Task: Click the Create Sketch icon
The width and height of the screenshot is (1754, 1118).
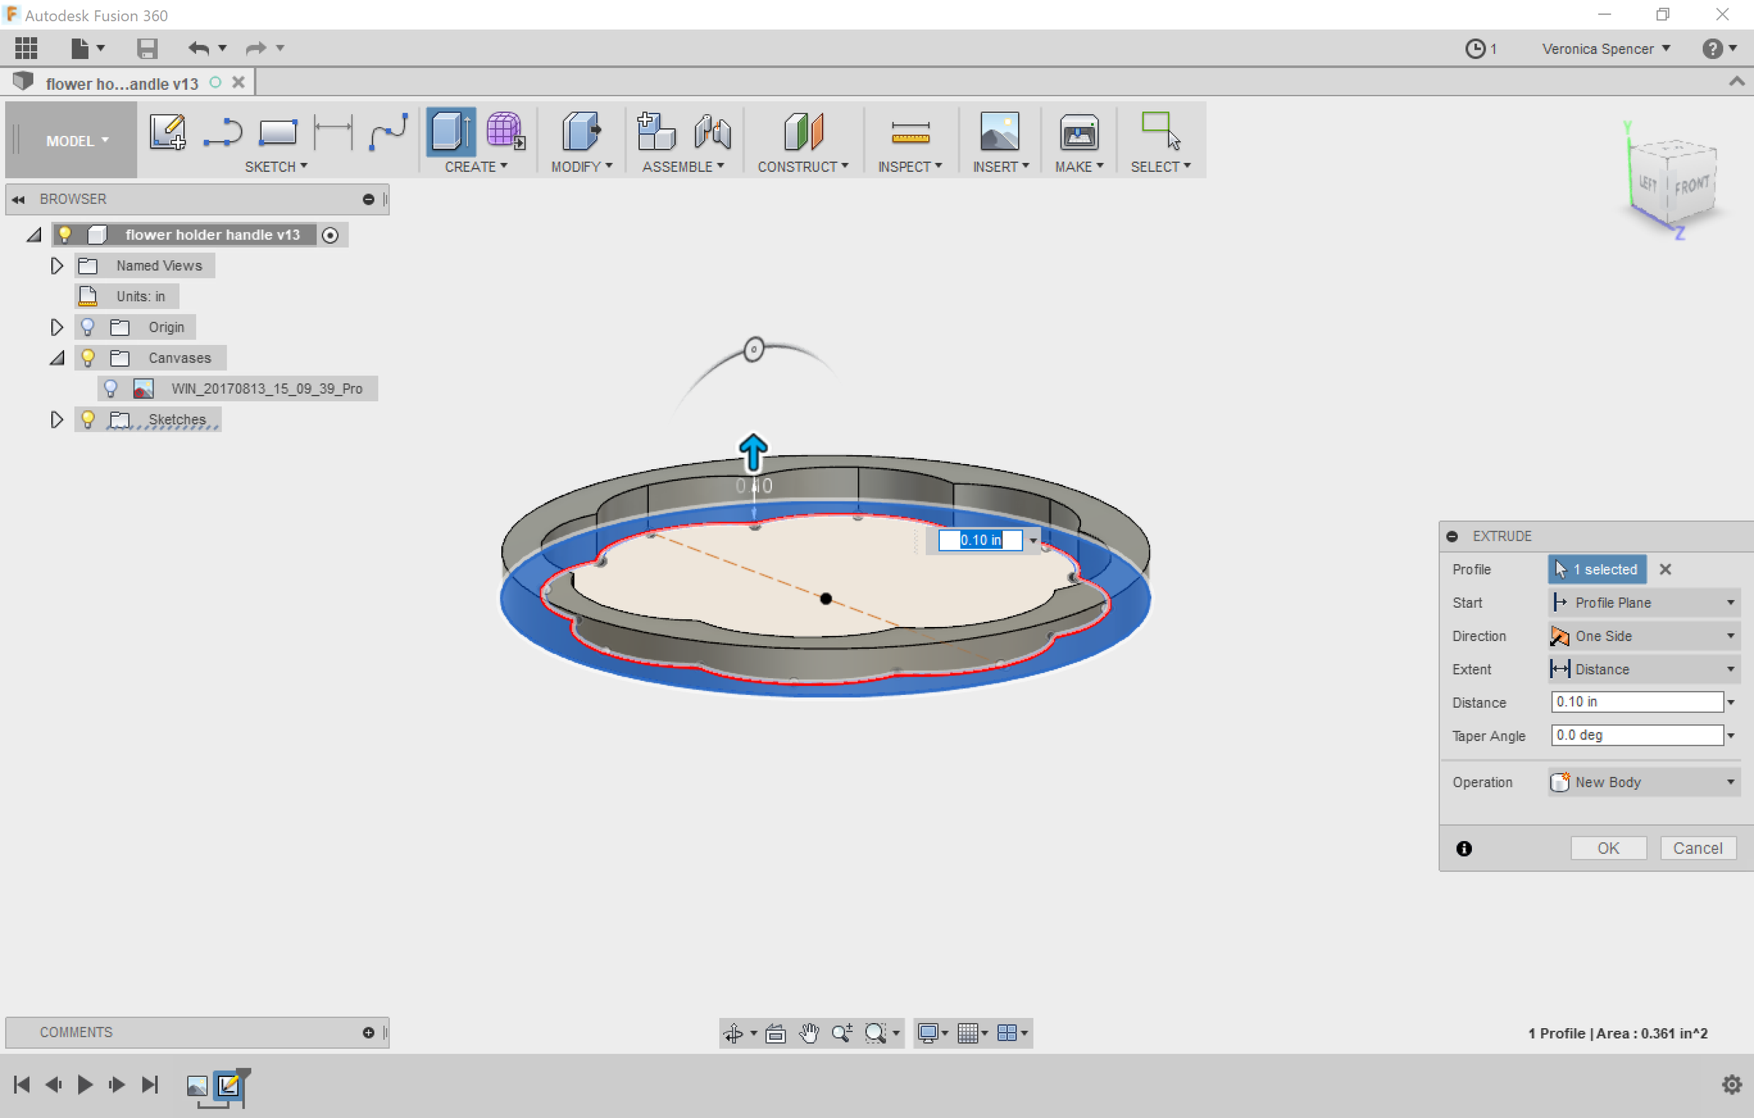Action: tap(167, 132)
